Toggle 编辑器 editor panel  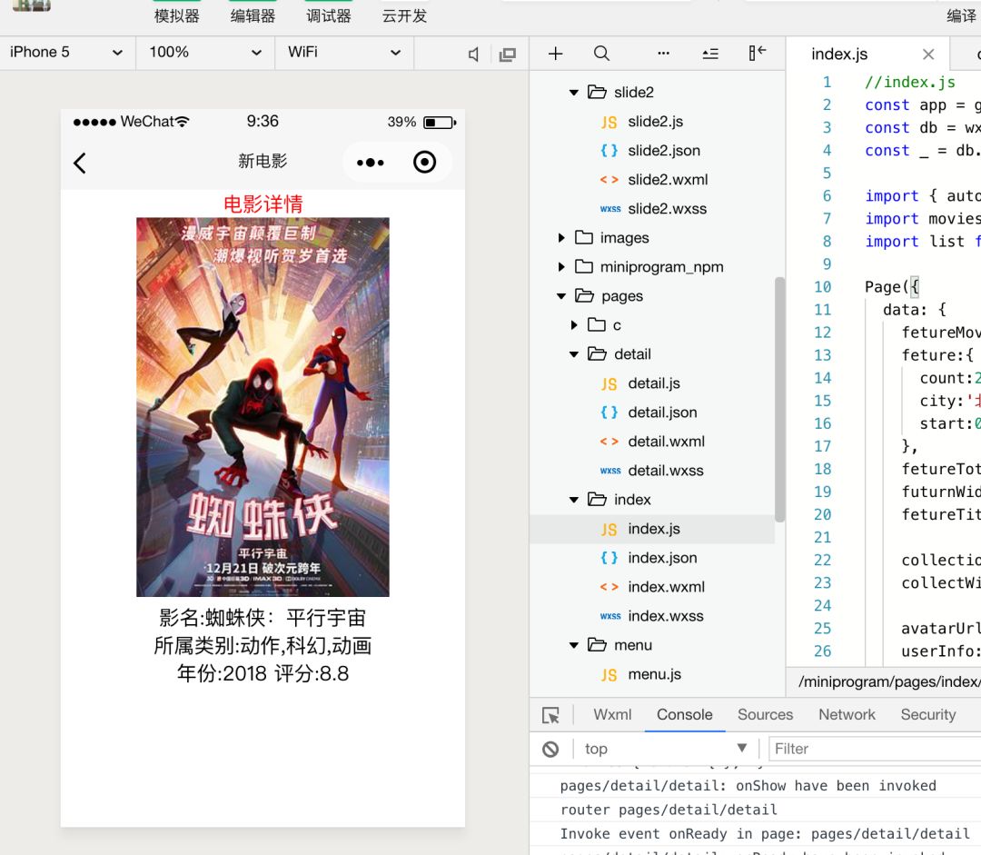pyautogui.click(x=253, y=15)
